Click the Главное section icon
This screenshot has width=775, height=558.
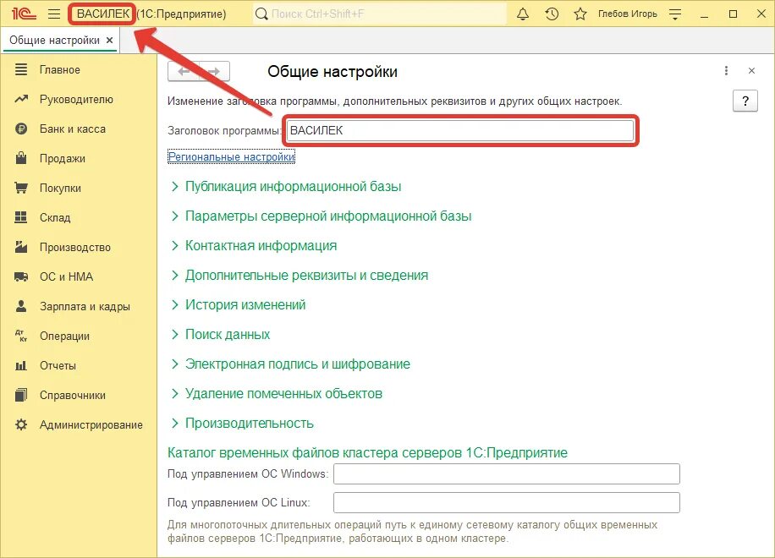click(x=21, y=69)
